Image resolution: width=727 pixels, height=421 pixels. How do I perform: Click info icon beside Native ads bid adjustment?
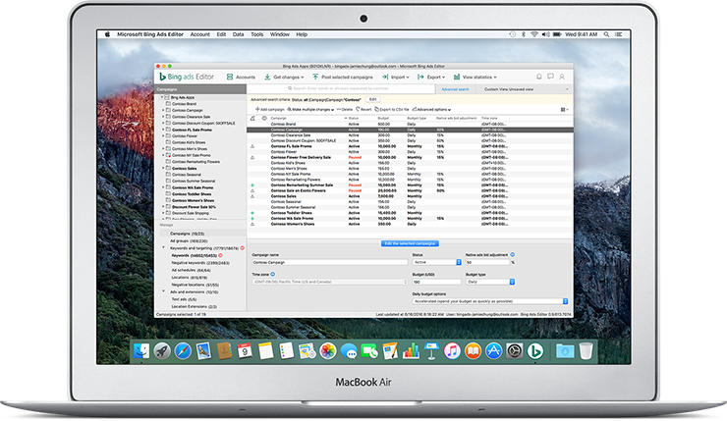click(x=512, y=255)
